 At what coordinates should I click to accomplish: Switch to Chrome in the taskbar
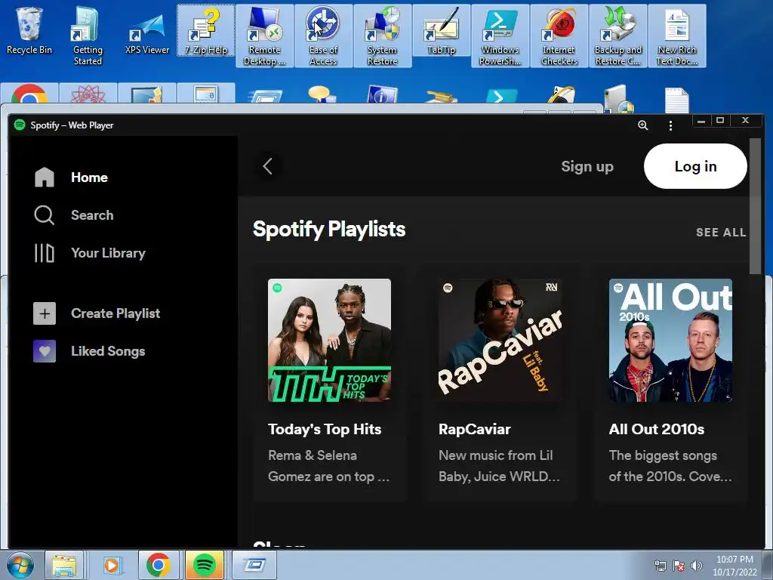tap(158, 565)
